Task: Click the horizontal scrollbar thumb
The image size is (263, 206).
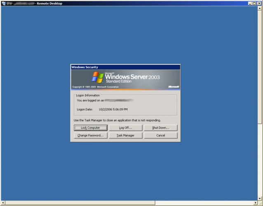Action: pyautogui.click(x=80, y=203)
